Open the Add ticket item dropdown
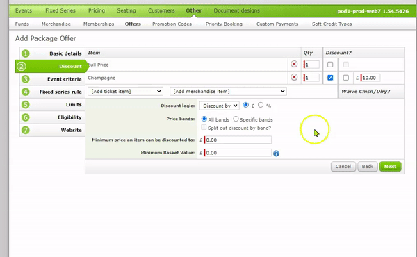417x257 pixels. (x=125, y=91)
